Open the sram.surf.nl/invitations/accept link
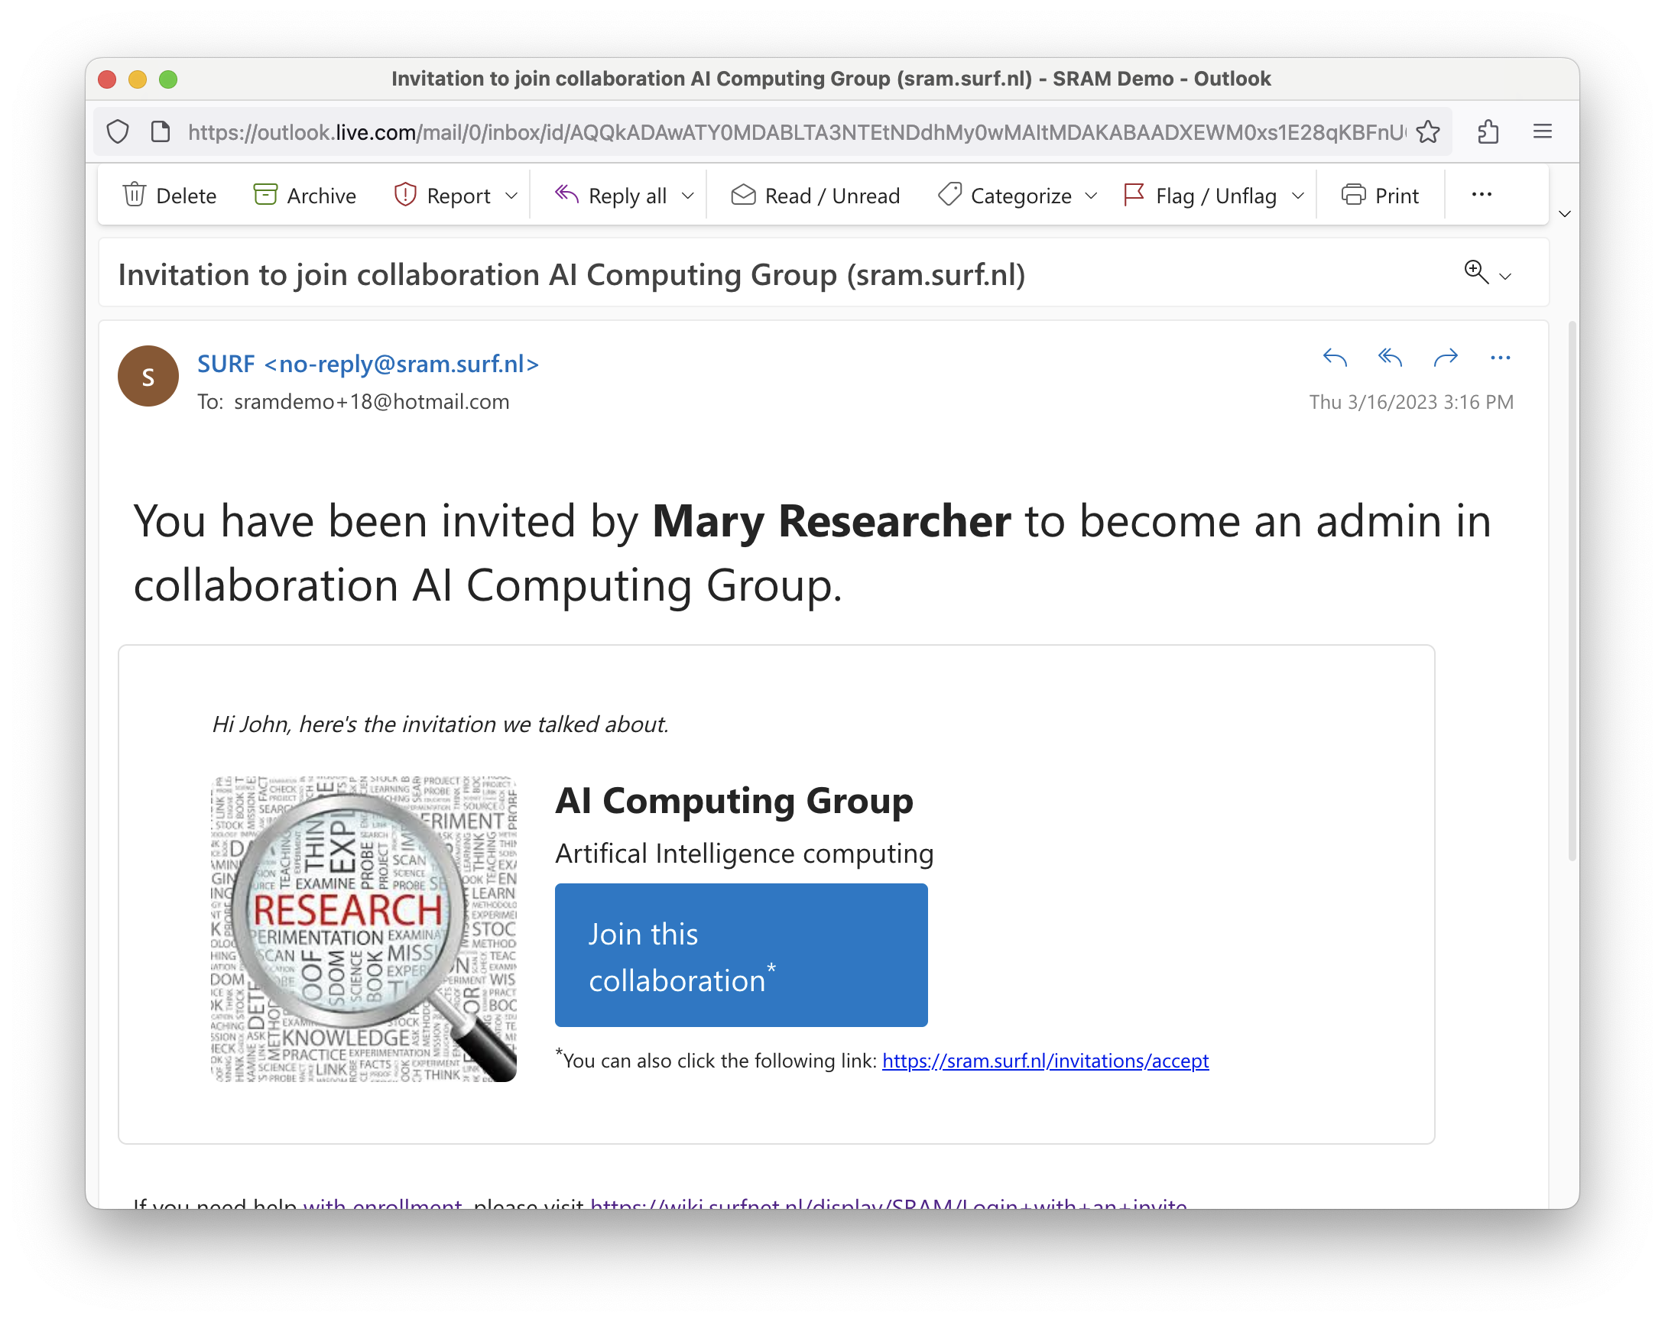Viewport: 1665px width, 1322px height. [1045, 1061]
